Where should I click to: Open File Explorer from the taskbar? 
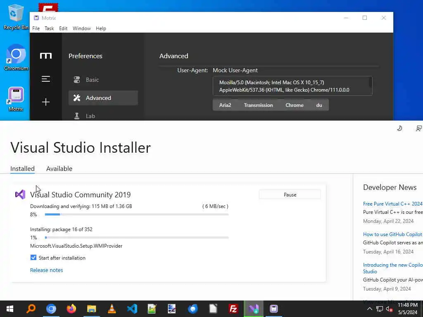(x=91, y=309)
